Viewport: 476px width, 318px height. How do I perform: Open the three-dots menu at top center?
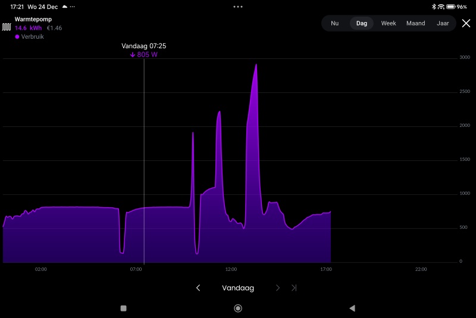click(x=237, y=7)
